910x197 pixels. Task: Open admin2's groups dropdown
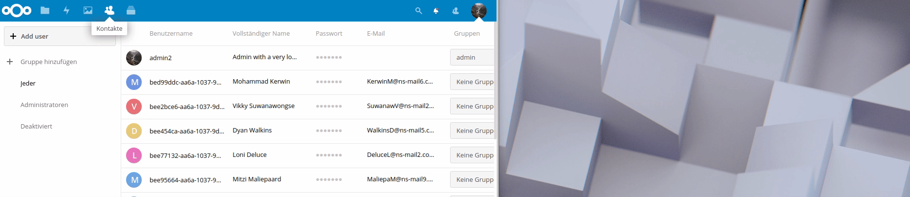click(x=472, y=57)
